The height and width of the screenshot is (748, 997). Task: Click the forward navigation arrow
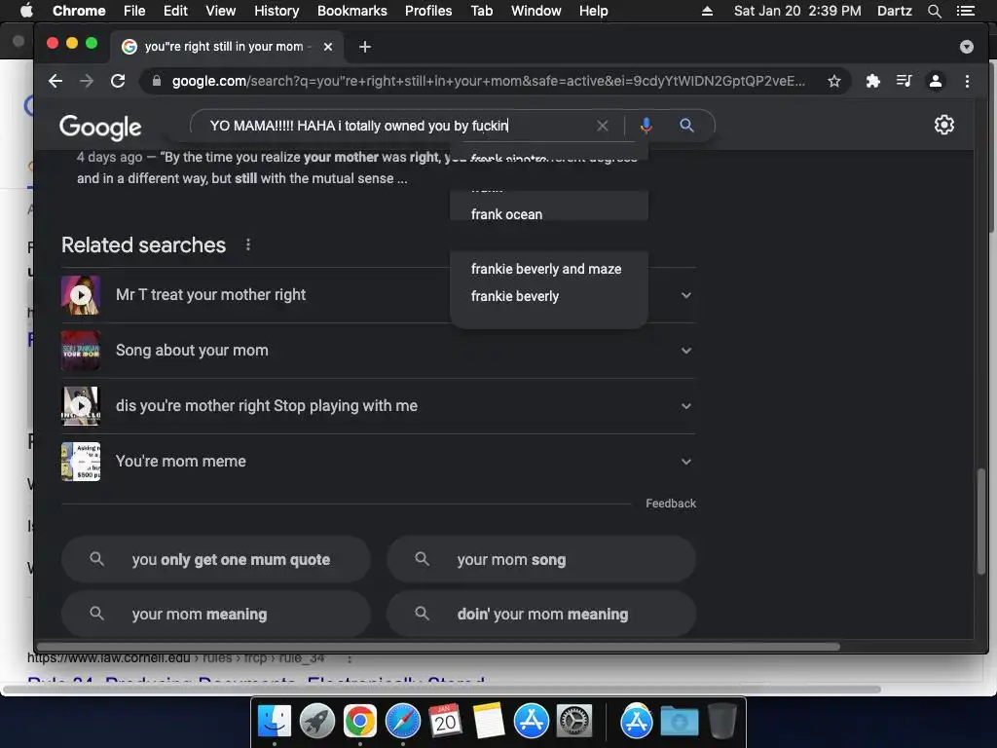click(x=87, y=81)
